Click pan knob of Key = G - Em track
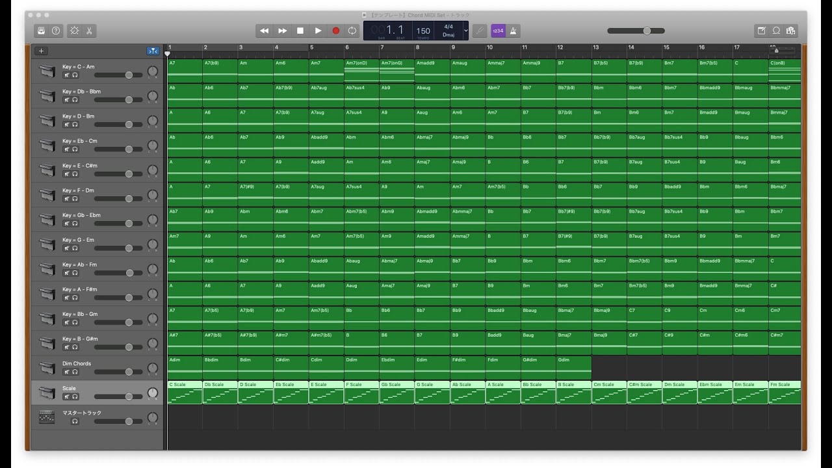Screen dimensions: 832x468 point(153,244)
